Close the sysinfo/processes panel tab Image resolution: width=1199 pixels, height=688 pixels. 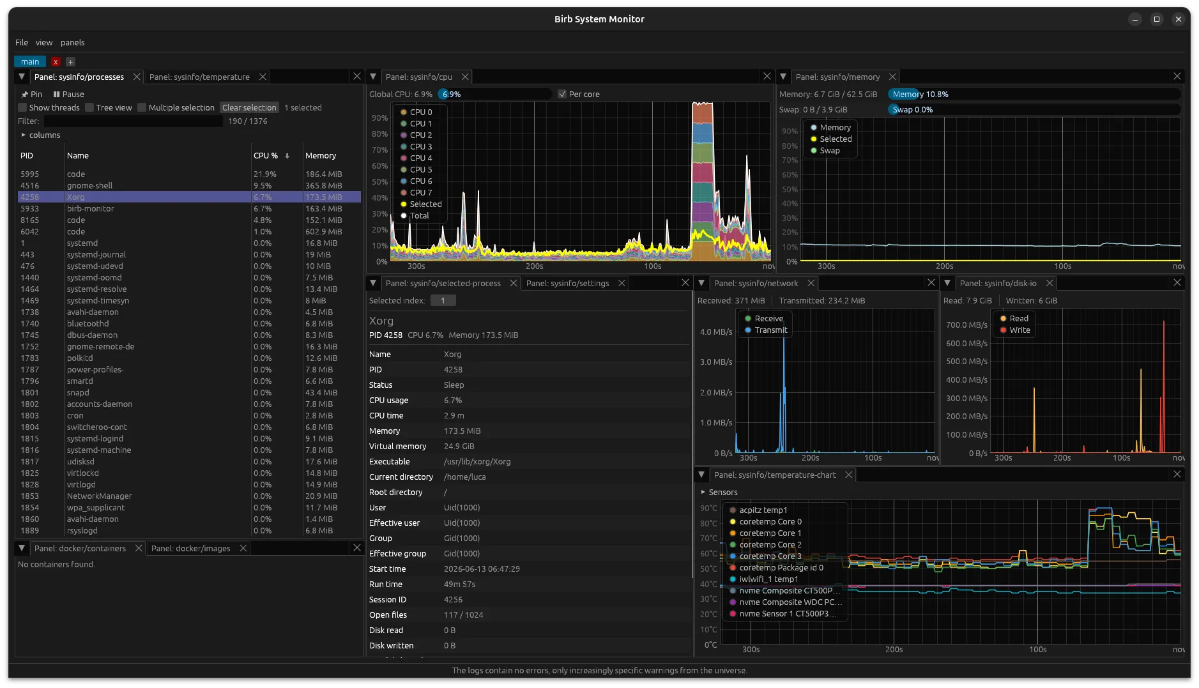[137, 77]
